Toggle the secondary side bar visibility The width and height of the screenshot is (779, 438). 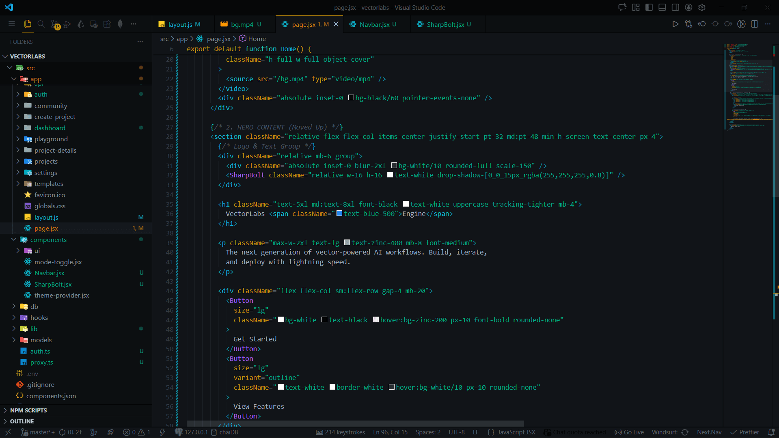[675, 7]
